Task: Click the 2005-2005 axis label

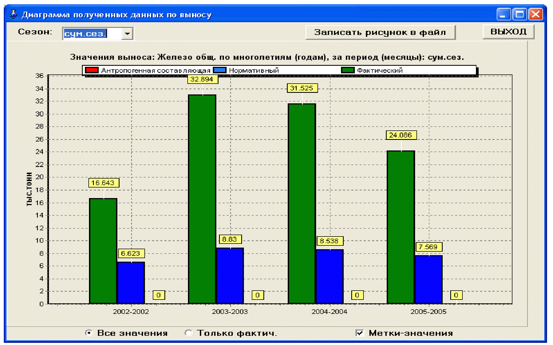Action: [428, 312]
